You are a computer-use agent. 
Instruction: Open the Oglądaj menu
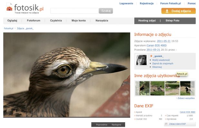12,21
